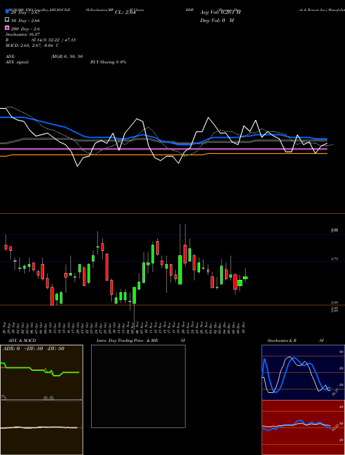
Task: Open the ADX & MACD mini chart
Action: pos(41,400)
